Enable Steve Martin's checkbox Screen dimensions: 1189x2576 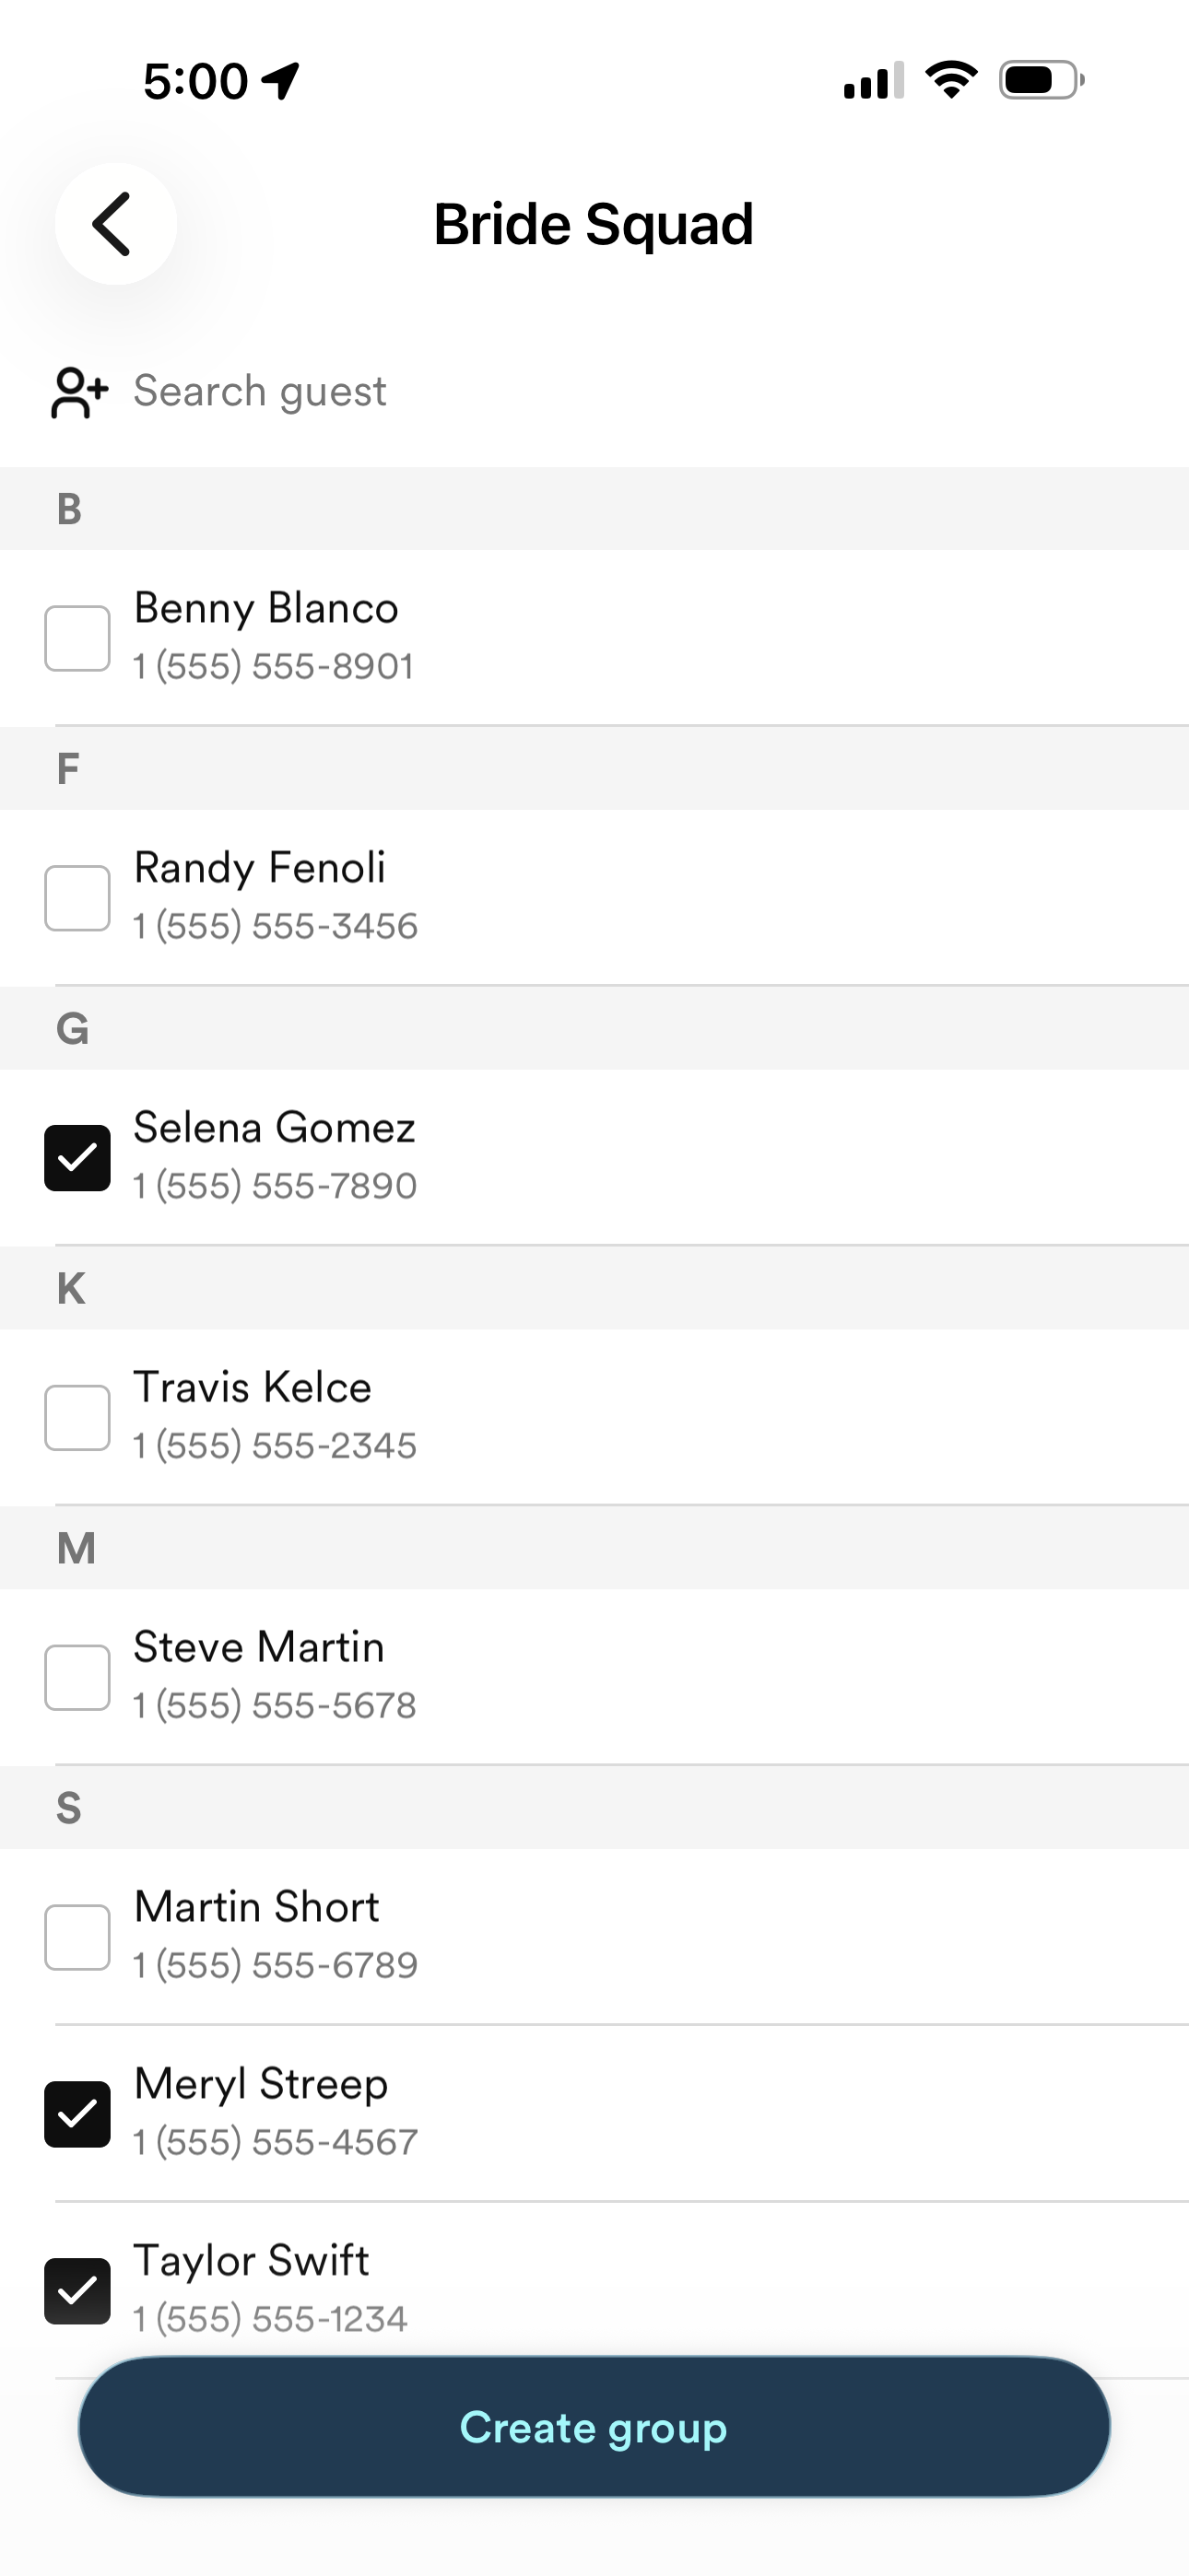[77, 1678]
